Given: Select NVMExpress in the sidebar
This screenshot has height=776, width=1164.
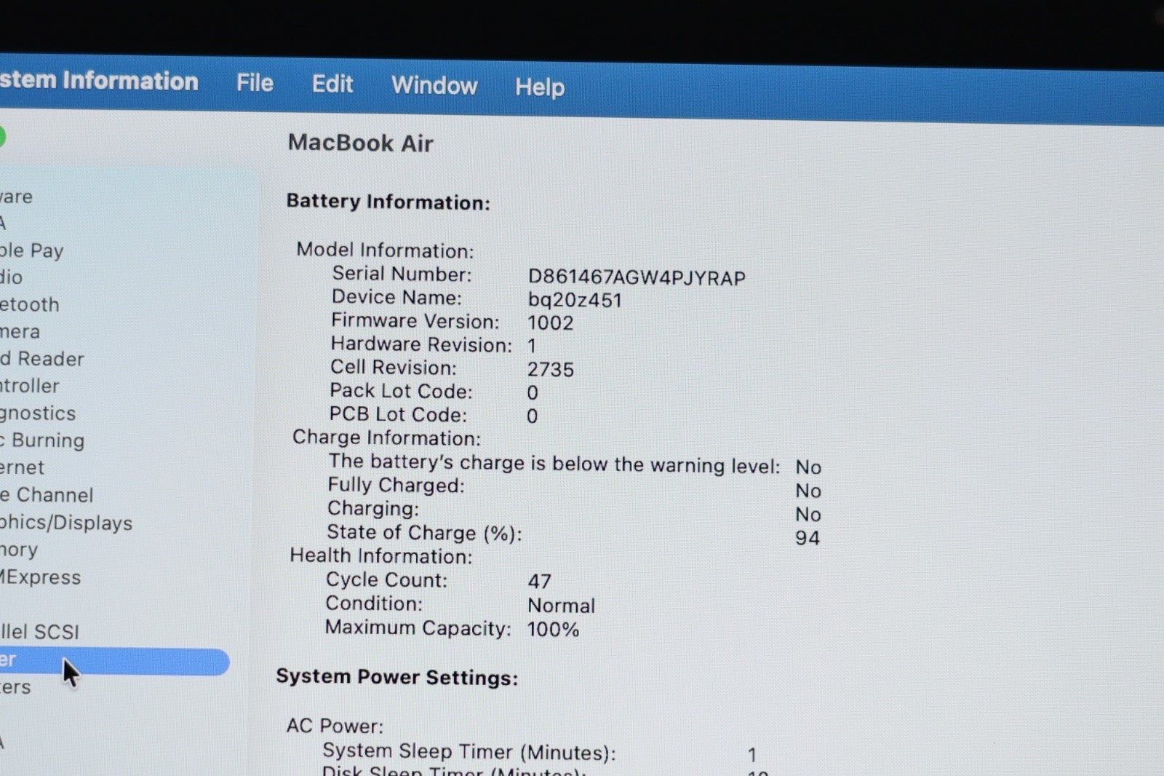Looking at the screenshot, I should click(x=41, y=577).
